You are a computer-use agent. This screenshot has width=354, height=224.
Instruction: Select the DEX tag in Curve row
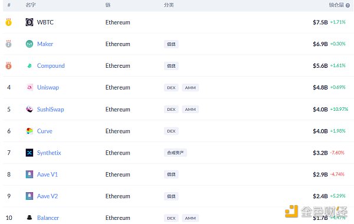click(x=171, y=131)
